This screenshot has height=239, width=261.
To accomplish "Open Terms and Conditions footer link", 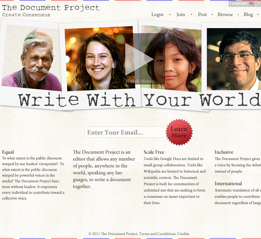I will [157, 234].
